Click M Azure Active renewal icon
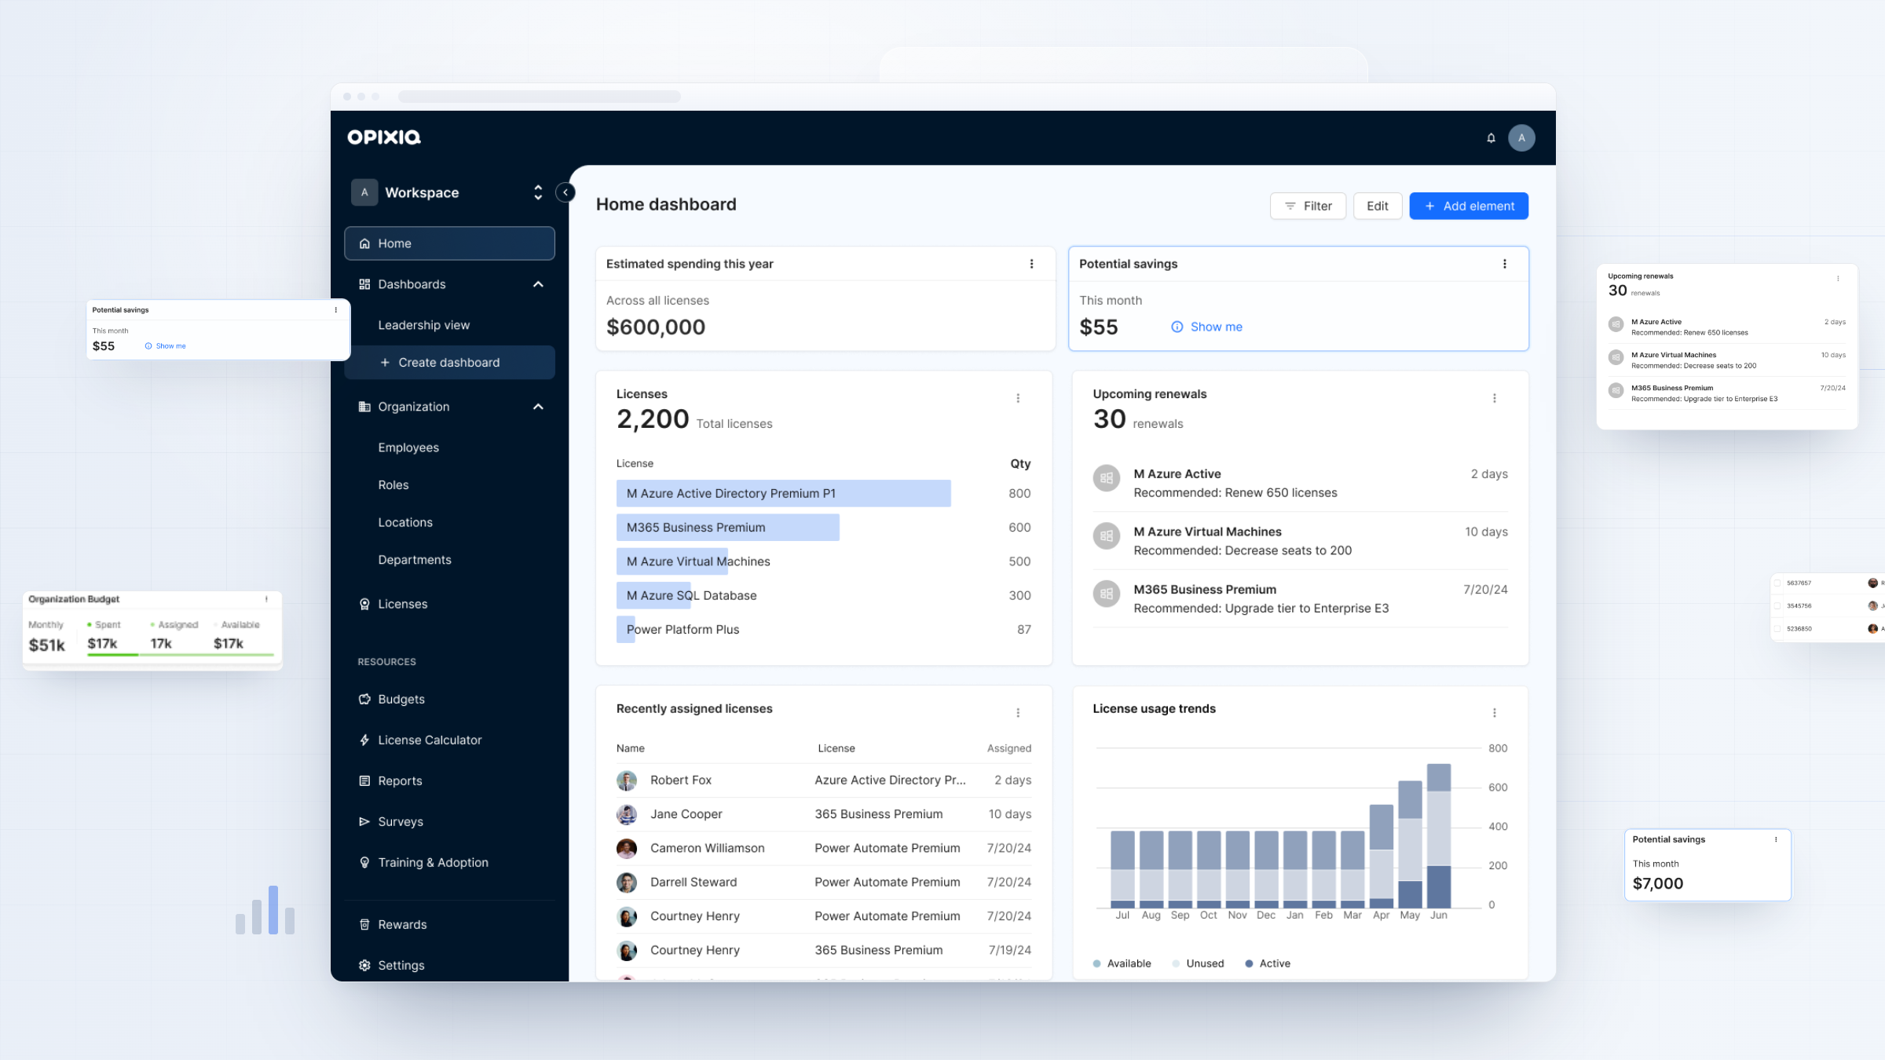This screenshot has width=1885, height=1060. pyautogui.click(x=1107, y=478)
